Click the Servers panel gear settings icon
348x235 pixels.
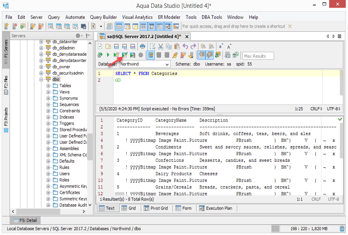coord(78,36)
